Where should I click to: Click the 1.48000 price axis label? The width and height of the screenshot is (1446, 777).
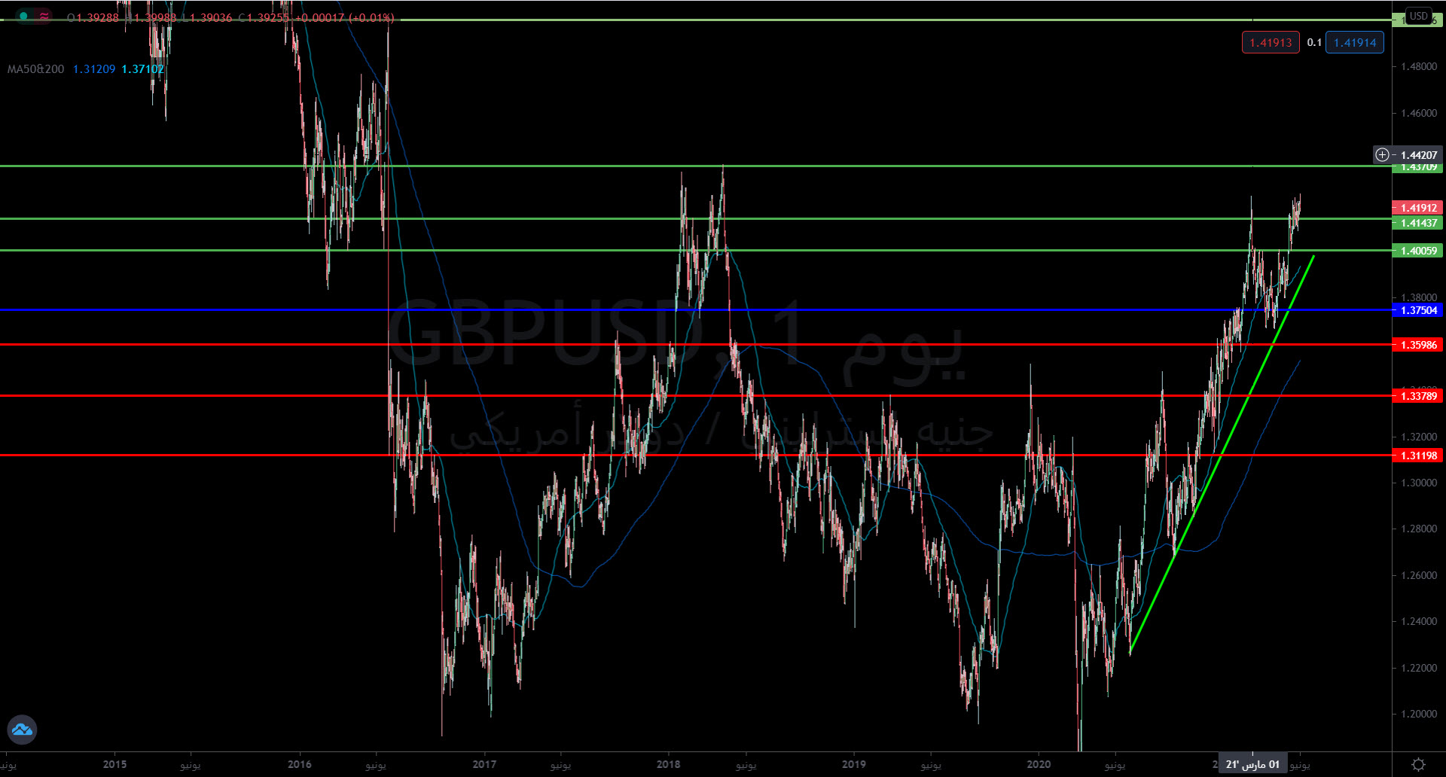[1419, 67]
